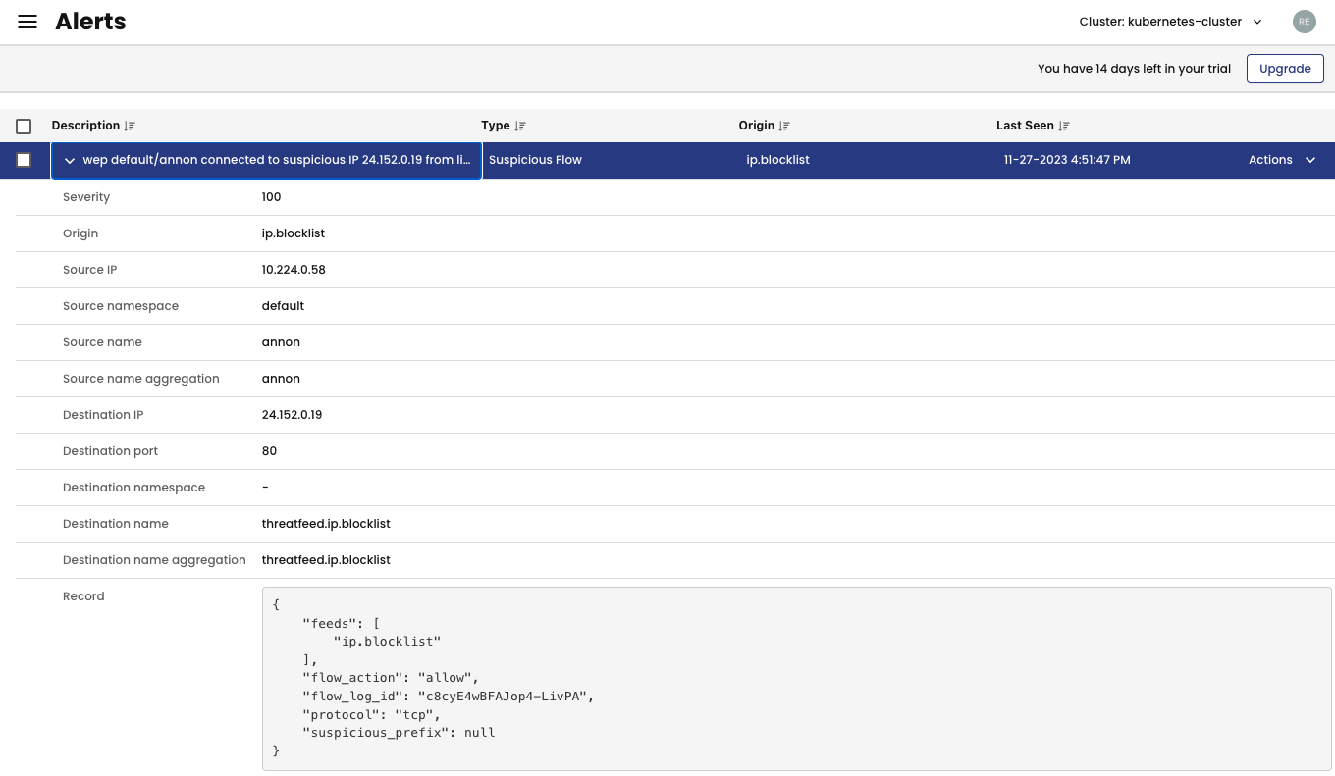1335x776 pixels.
Task: Sort alerts by Type column icon
Action: point(520,126)
